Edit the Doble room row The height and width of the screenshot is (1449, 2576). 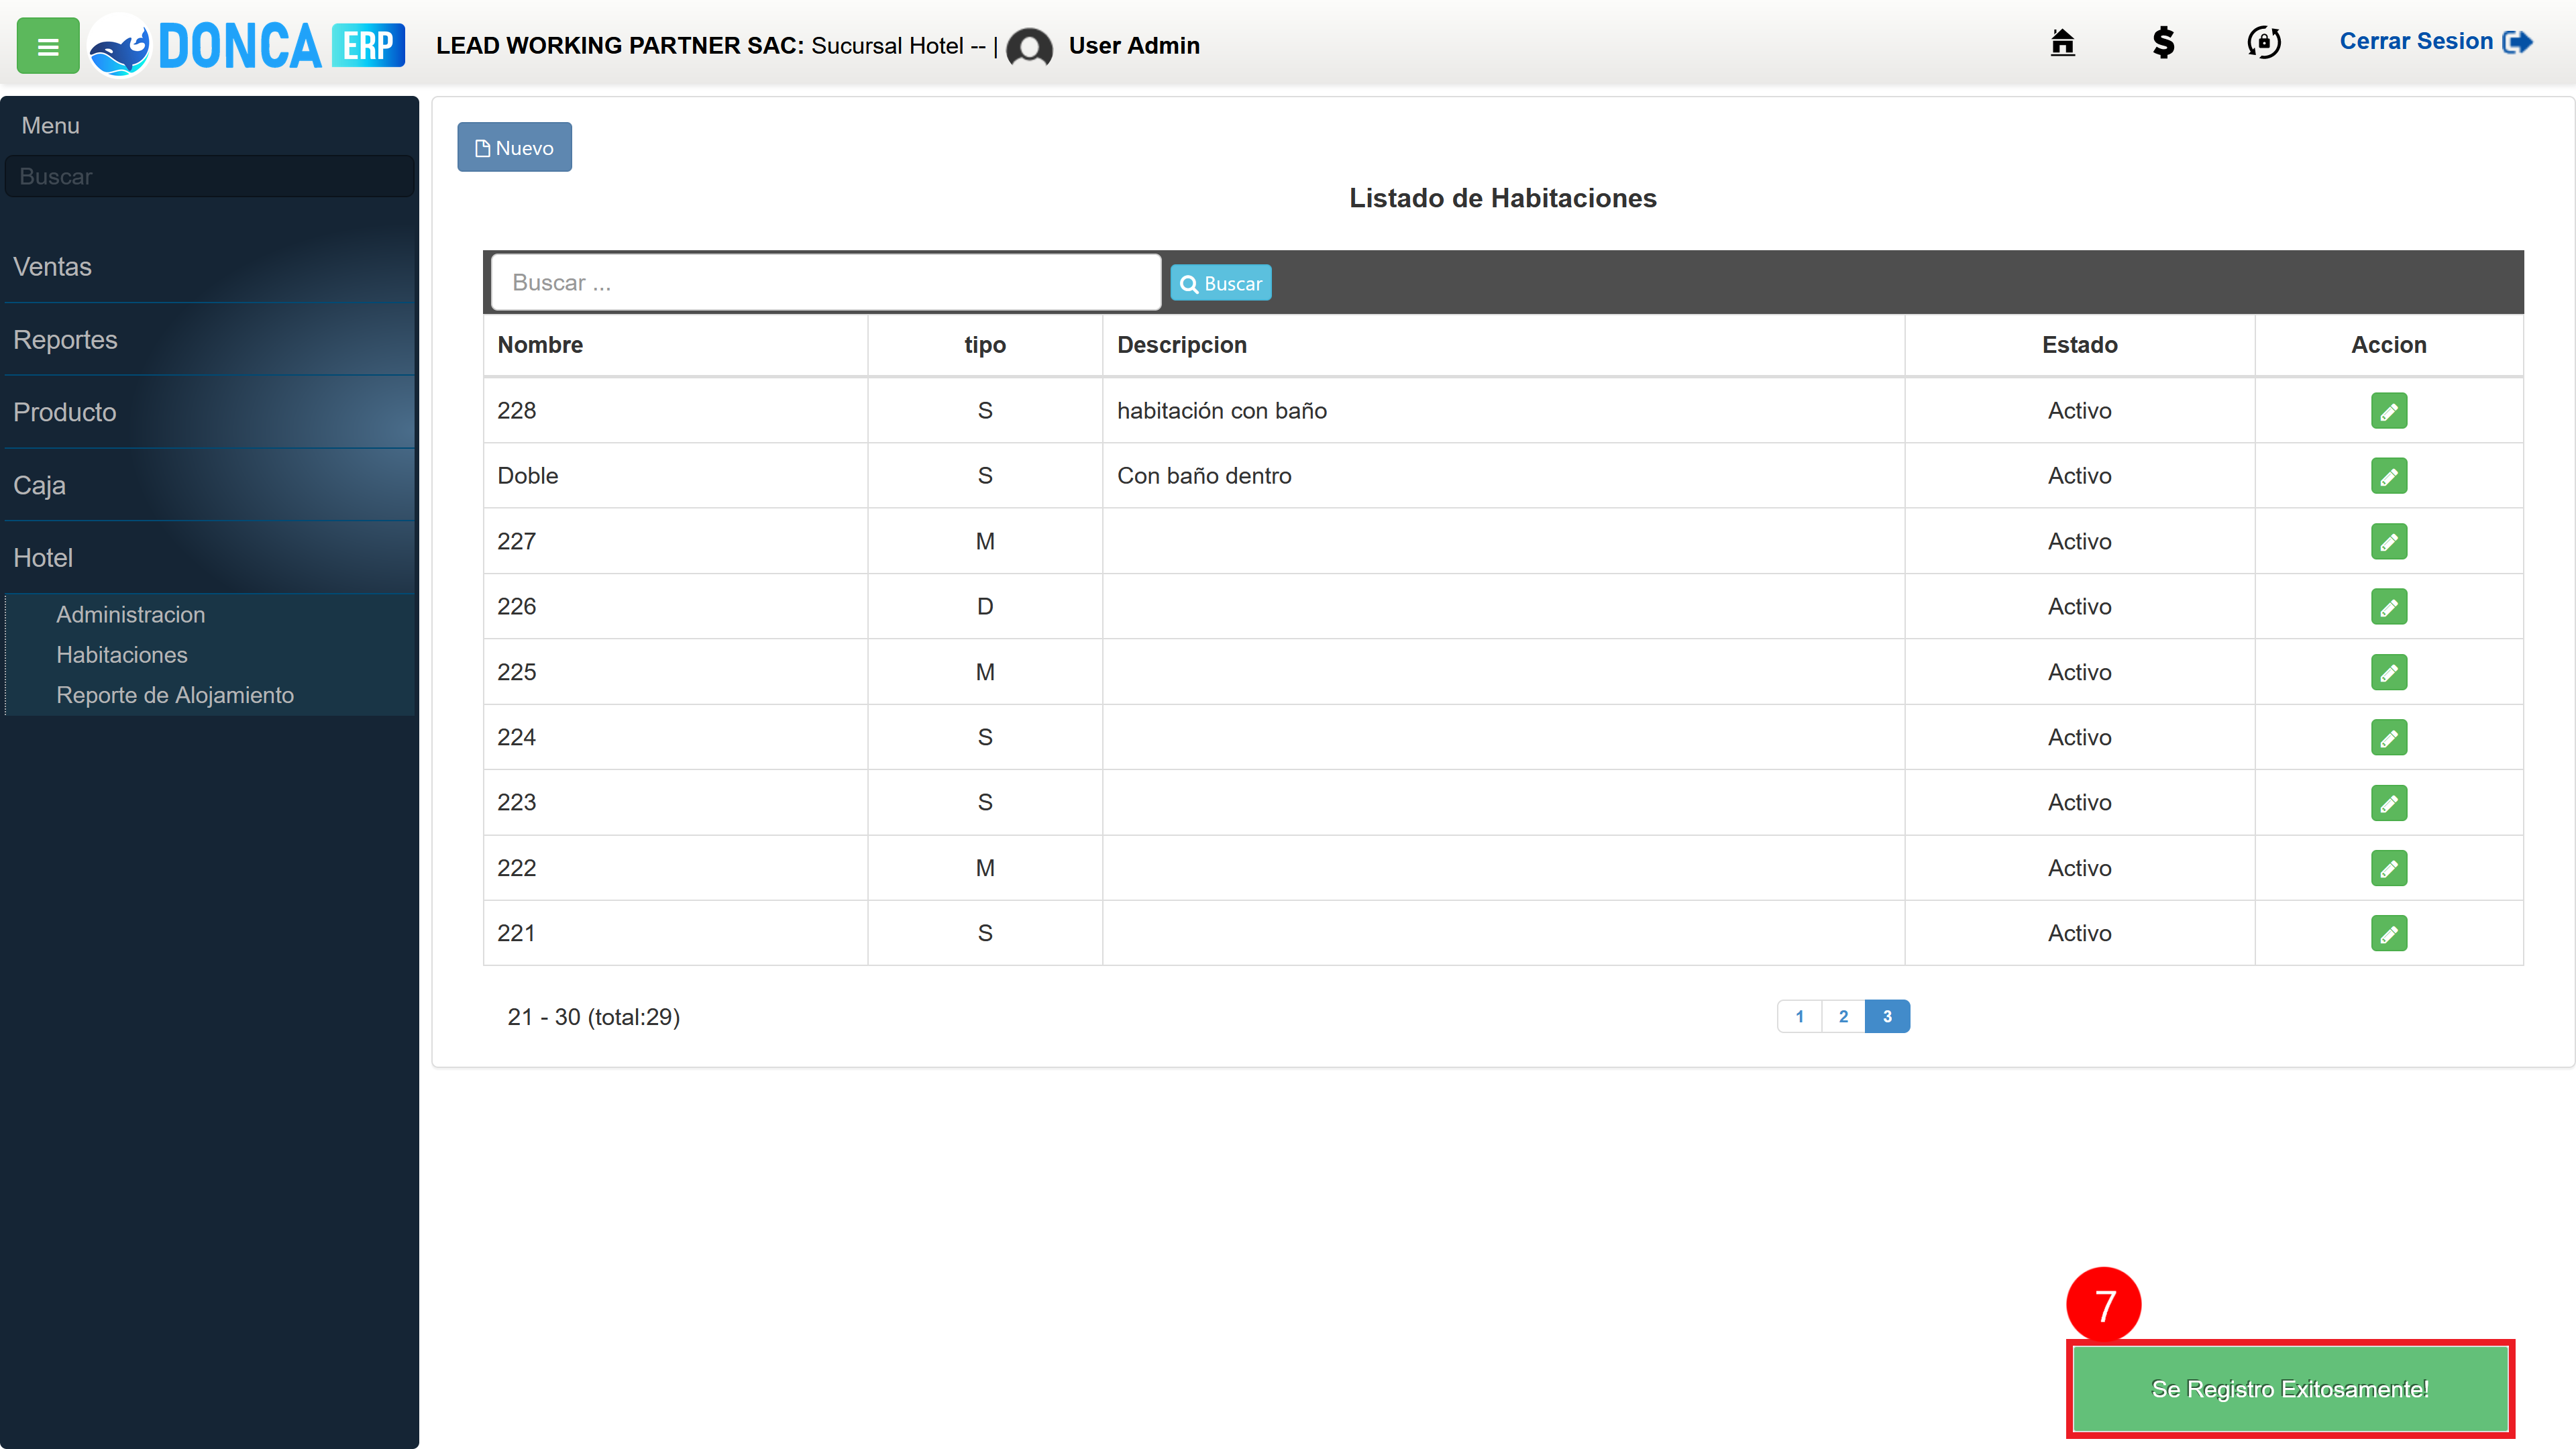coord(2388,476)
